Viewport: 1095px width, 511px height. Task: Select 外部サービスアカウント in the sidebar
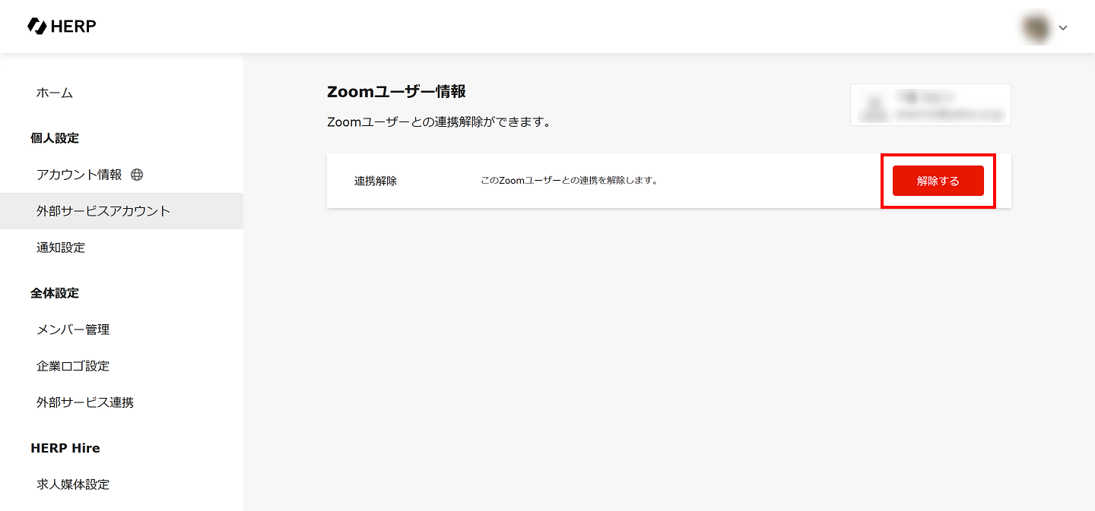[x=122, y=211]
